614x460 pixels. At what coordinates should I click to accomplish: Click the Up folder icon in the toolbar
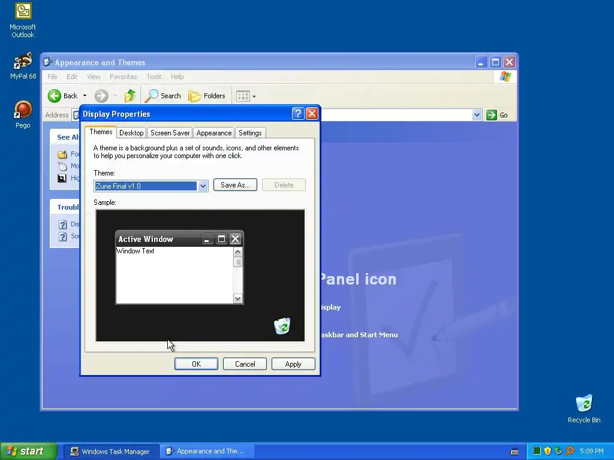[130, 95]
